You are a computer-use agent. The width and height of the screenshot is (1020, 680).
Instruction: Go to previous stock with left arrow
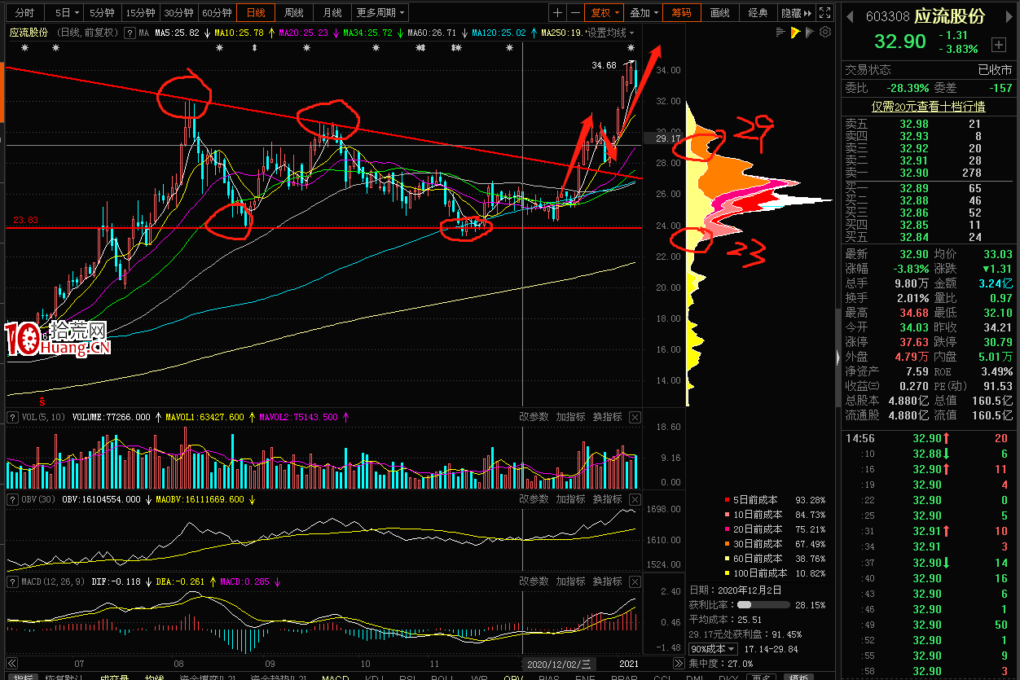850,16
